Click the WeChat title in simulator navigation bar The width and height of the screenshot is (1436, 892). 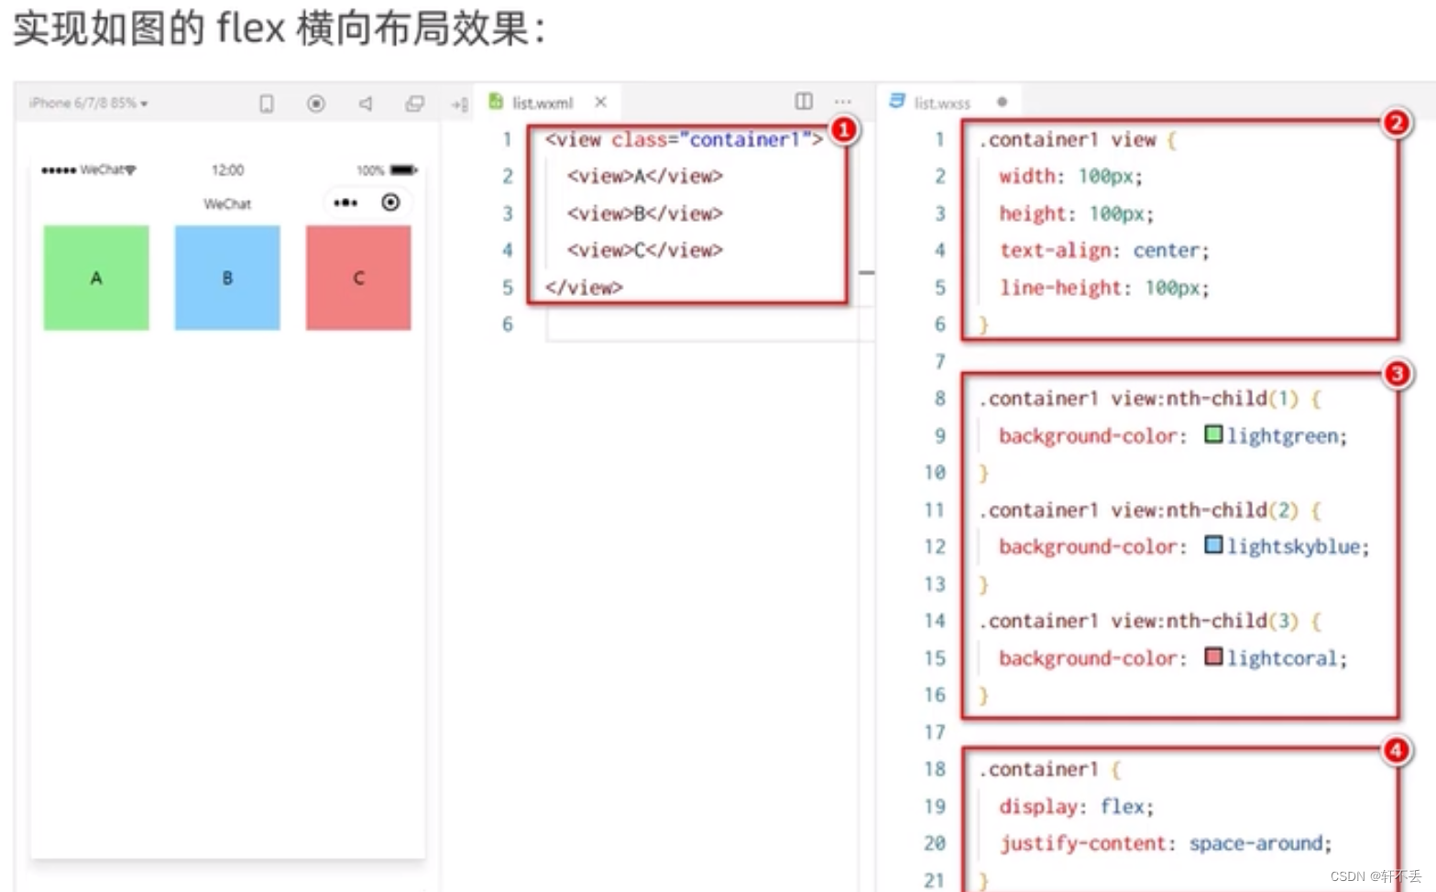coord(227,204)
